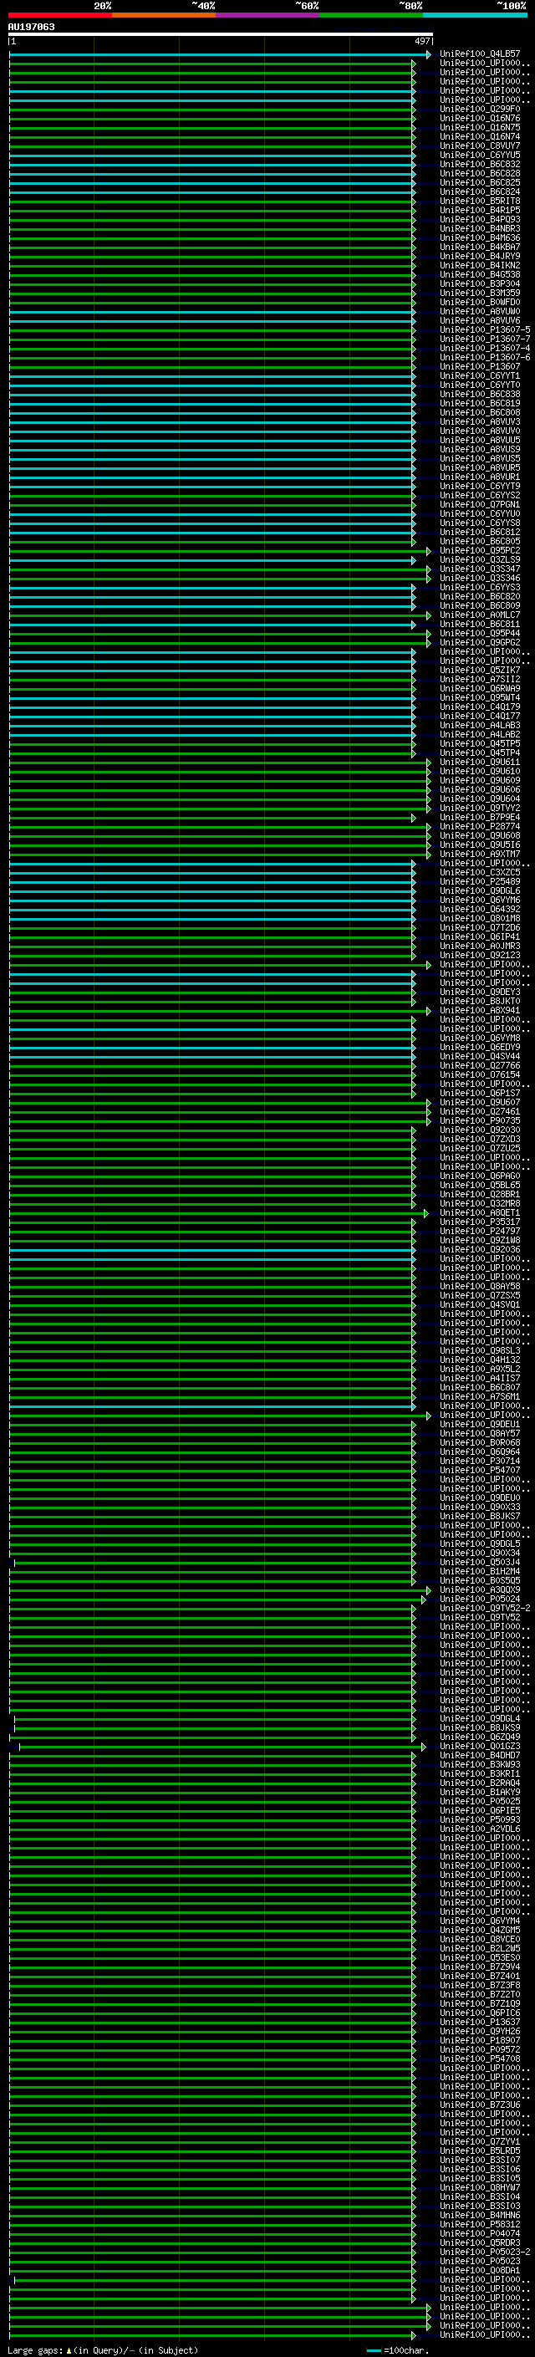
Task: Open hit UniRef100_C8VUY7
Action: point(480,146)
